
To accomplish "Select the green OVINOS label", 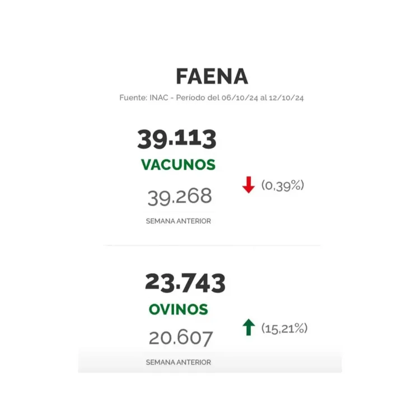I will (178, 309).
